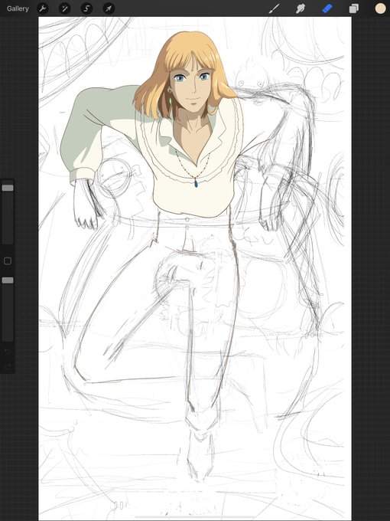This screenshot has width=390, height=521.
Task: Activate the Transform arrow tool
Action: pos(109,8)
